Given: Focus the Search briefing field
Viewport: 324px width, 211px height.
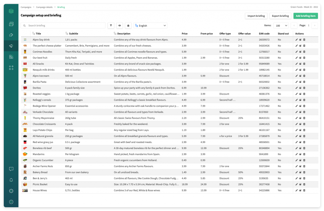Looking at the screenshot, I should coord(63,25).
